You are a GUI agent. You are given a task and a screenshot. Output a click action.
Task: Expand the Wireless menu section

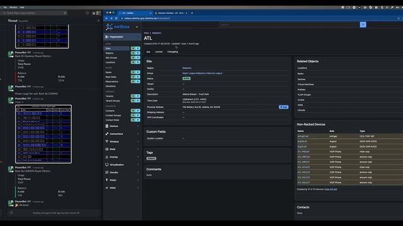[x=122, y=141]
